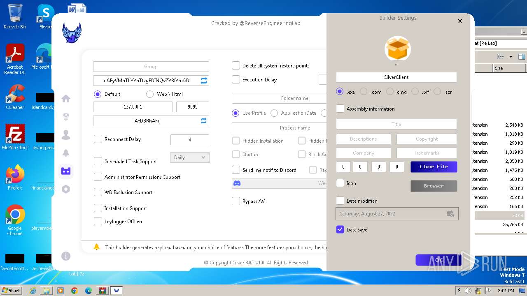This screenshot has height=296, width=527.
Task: Open the calendar icon in date field
Action: click(450, 214)
